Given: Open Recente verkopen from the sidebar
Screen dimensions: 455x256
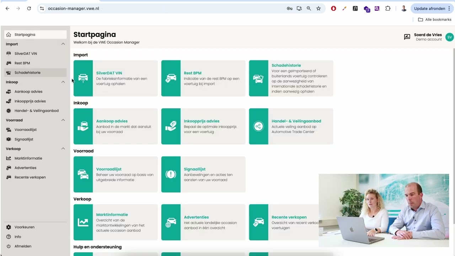Looking at the screenshot, I should (x=35, y=177).
